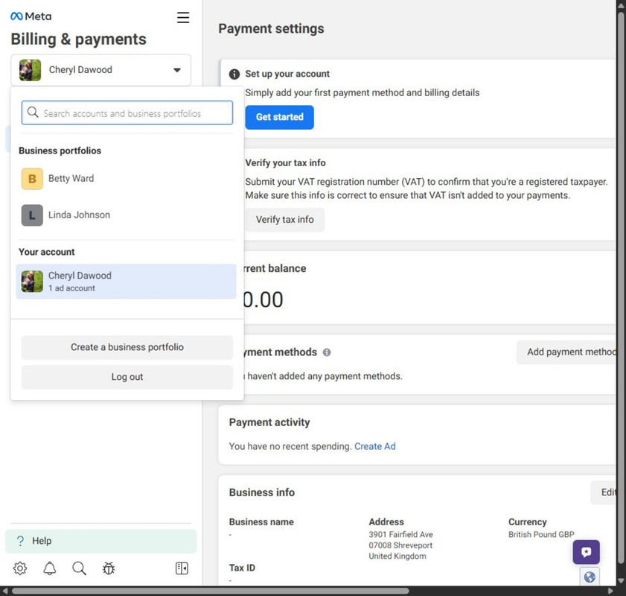Click the '07008 Shreveport' address line

[400, 545]
